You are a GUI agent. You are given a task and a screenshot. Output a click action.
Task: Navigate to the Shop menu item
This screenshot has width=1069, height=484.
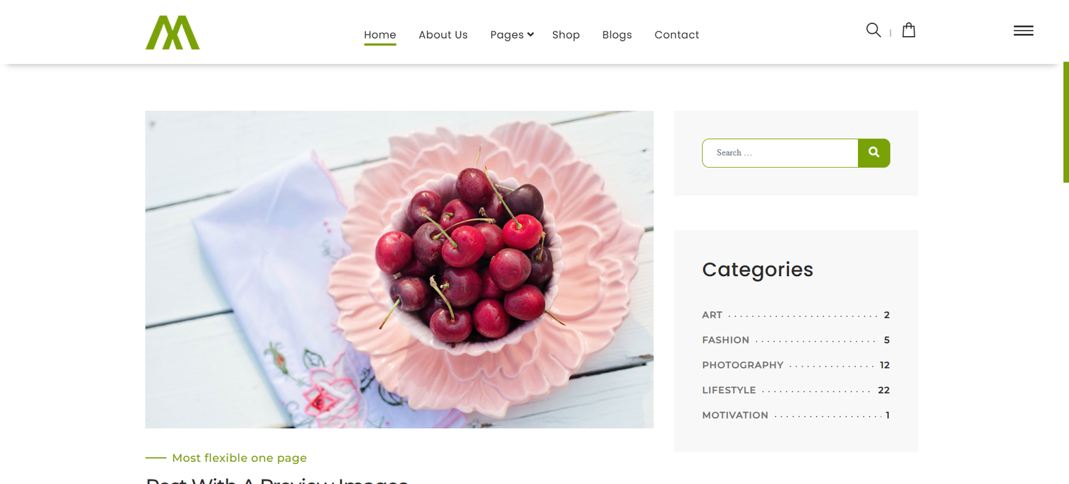[566, 35]
